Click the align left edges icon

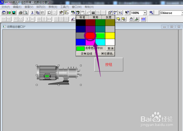(x=4, y=19)
